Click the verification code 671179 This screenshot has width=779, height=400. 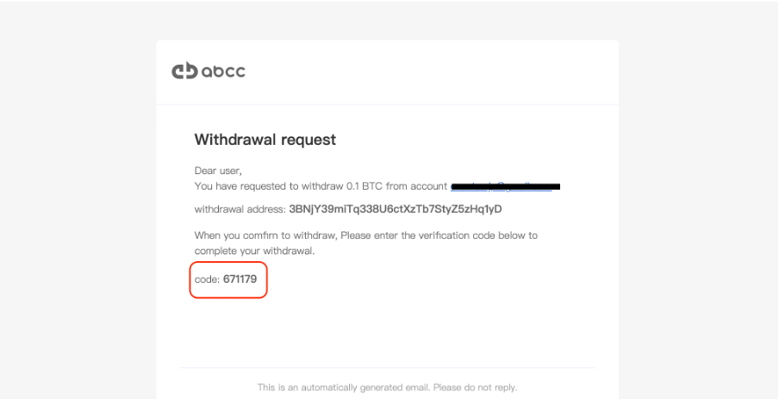click(240, 279)
